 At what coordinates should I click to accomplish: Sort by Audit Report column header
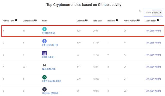point(151,21)
